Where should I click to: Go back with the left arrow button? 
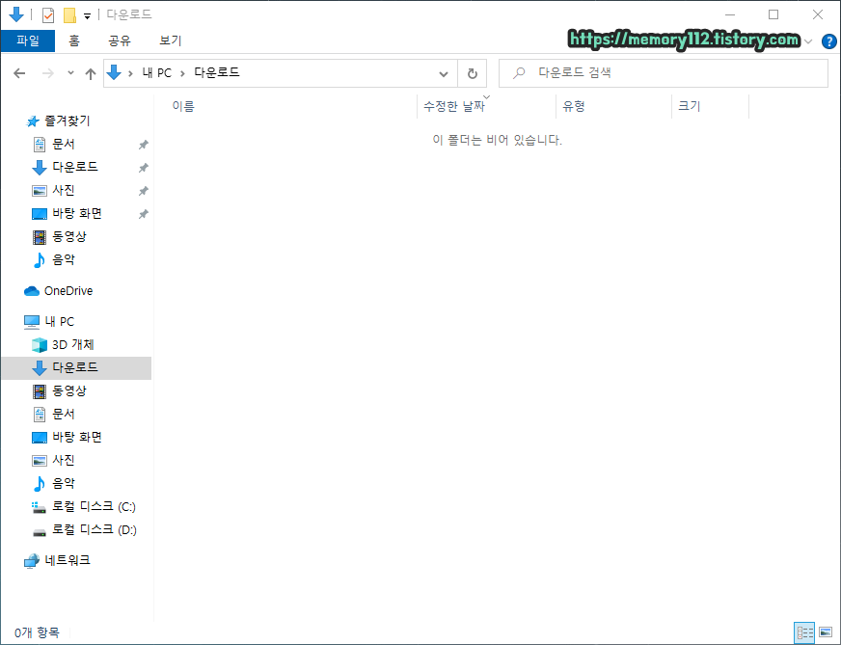19,73
